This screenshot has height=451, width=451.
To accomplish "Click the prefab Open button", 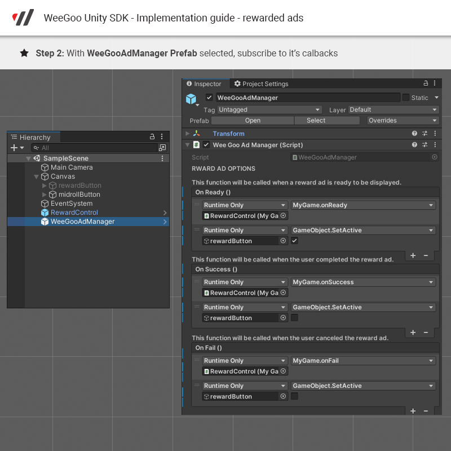I will (x=253, y=121).
